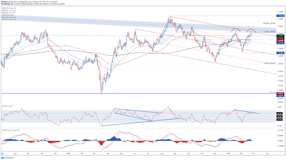286x160 pixels.
Task: Click the red price label on axis
Action: [x=280, y=40]
